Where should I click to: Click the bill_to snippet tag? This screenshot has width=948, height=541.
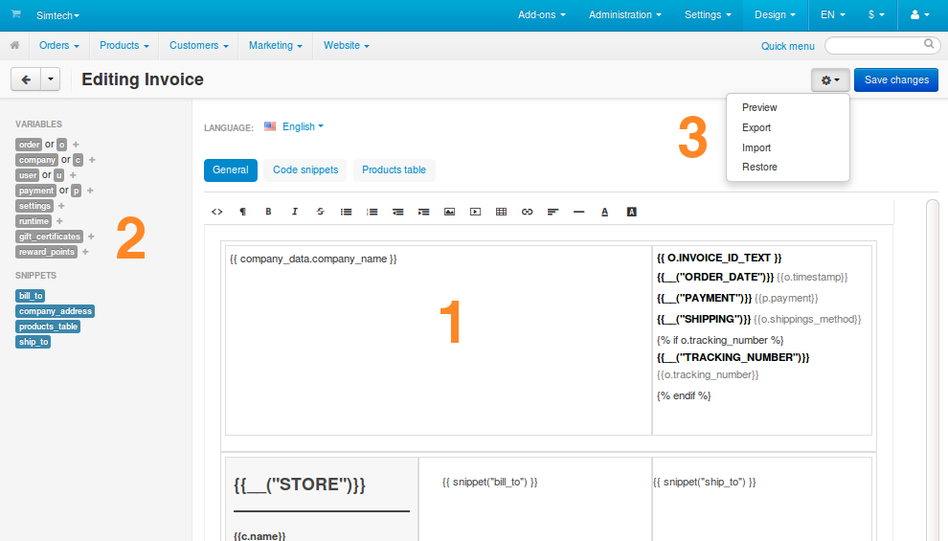click(31, 296)
